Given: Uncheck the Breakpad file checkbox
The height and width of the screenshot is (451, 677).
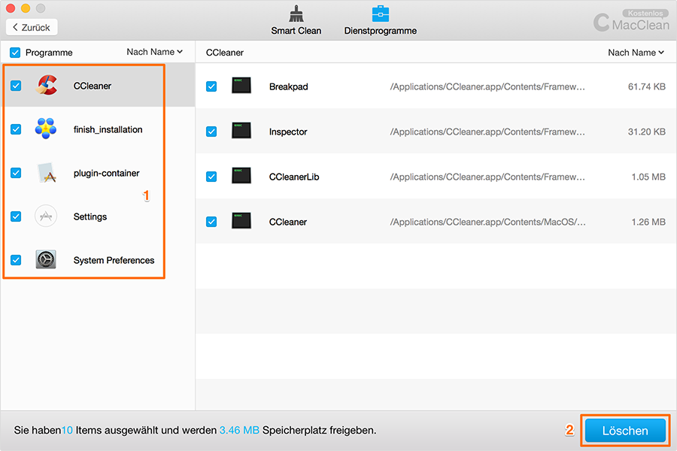Looking at the screenshot, I should pos(211,86).
